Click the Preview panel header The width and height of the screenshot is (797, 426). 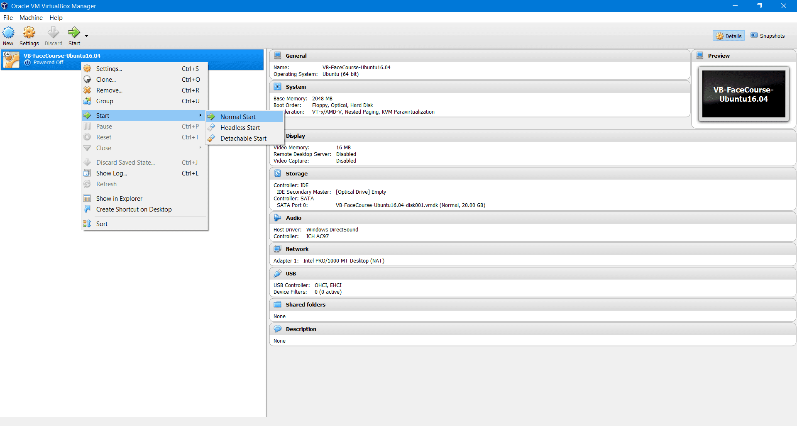tap(744, 56)
